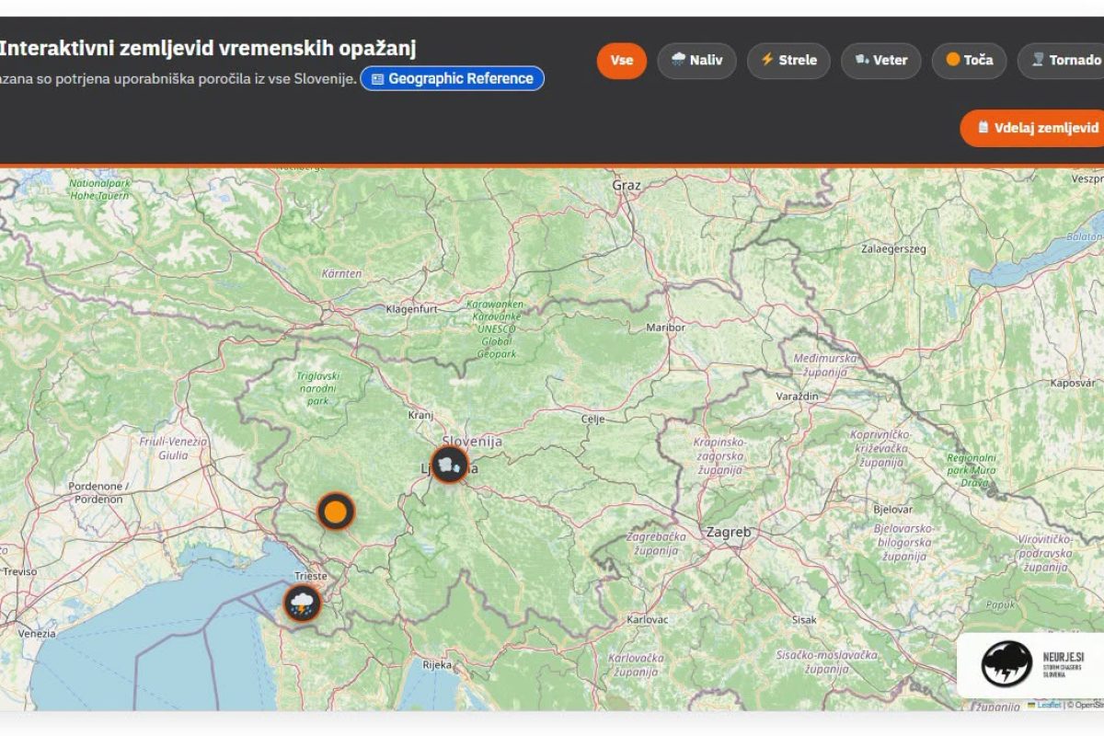Click the Triglavski narodni park label
The height and width of the screenshot is (736, 1104).
pyautogui.click(x=318, y=388)
